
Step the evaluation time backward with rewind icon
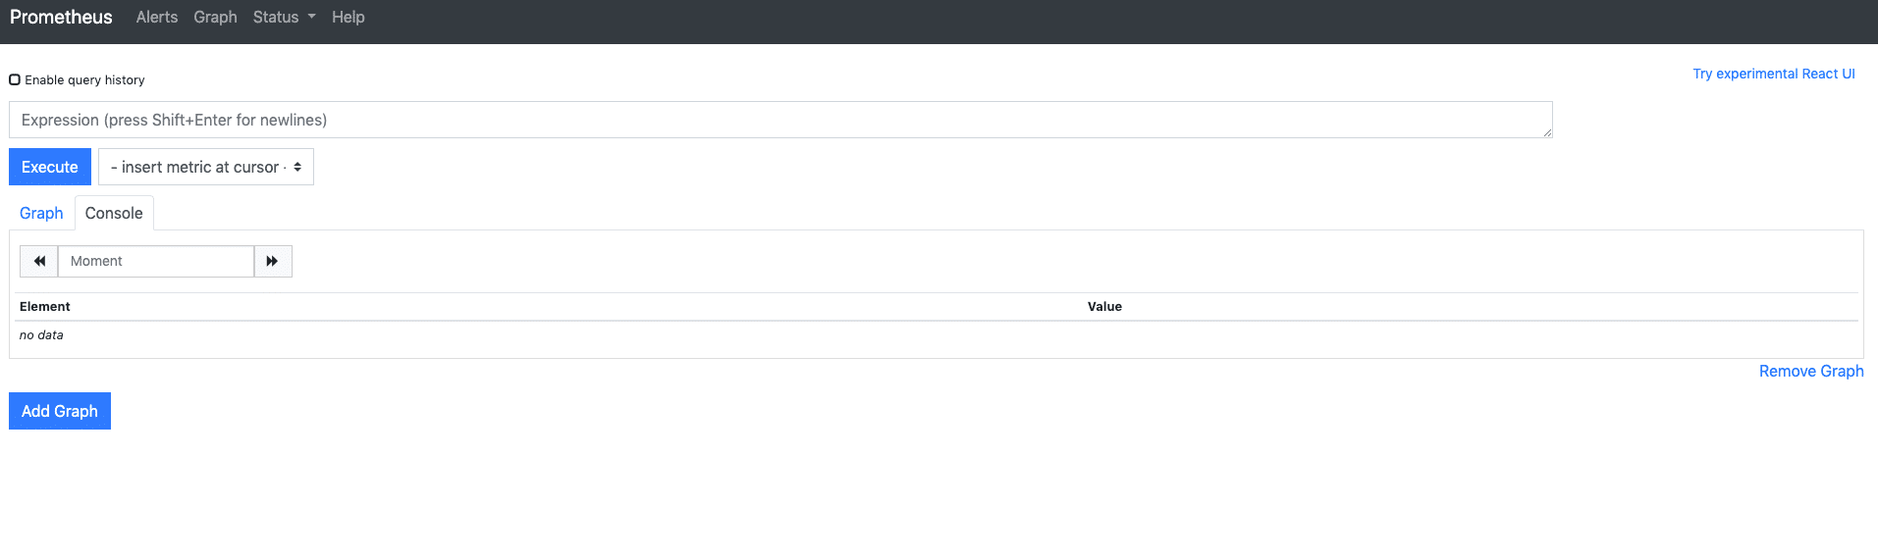pos(39,261)
